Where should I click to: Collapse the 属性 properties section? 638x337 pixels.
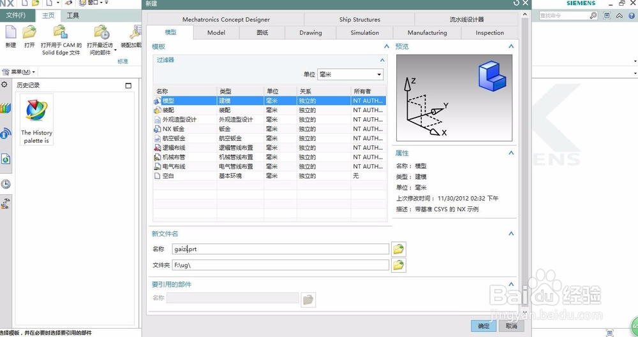point(511,153)
